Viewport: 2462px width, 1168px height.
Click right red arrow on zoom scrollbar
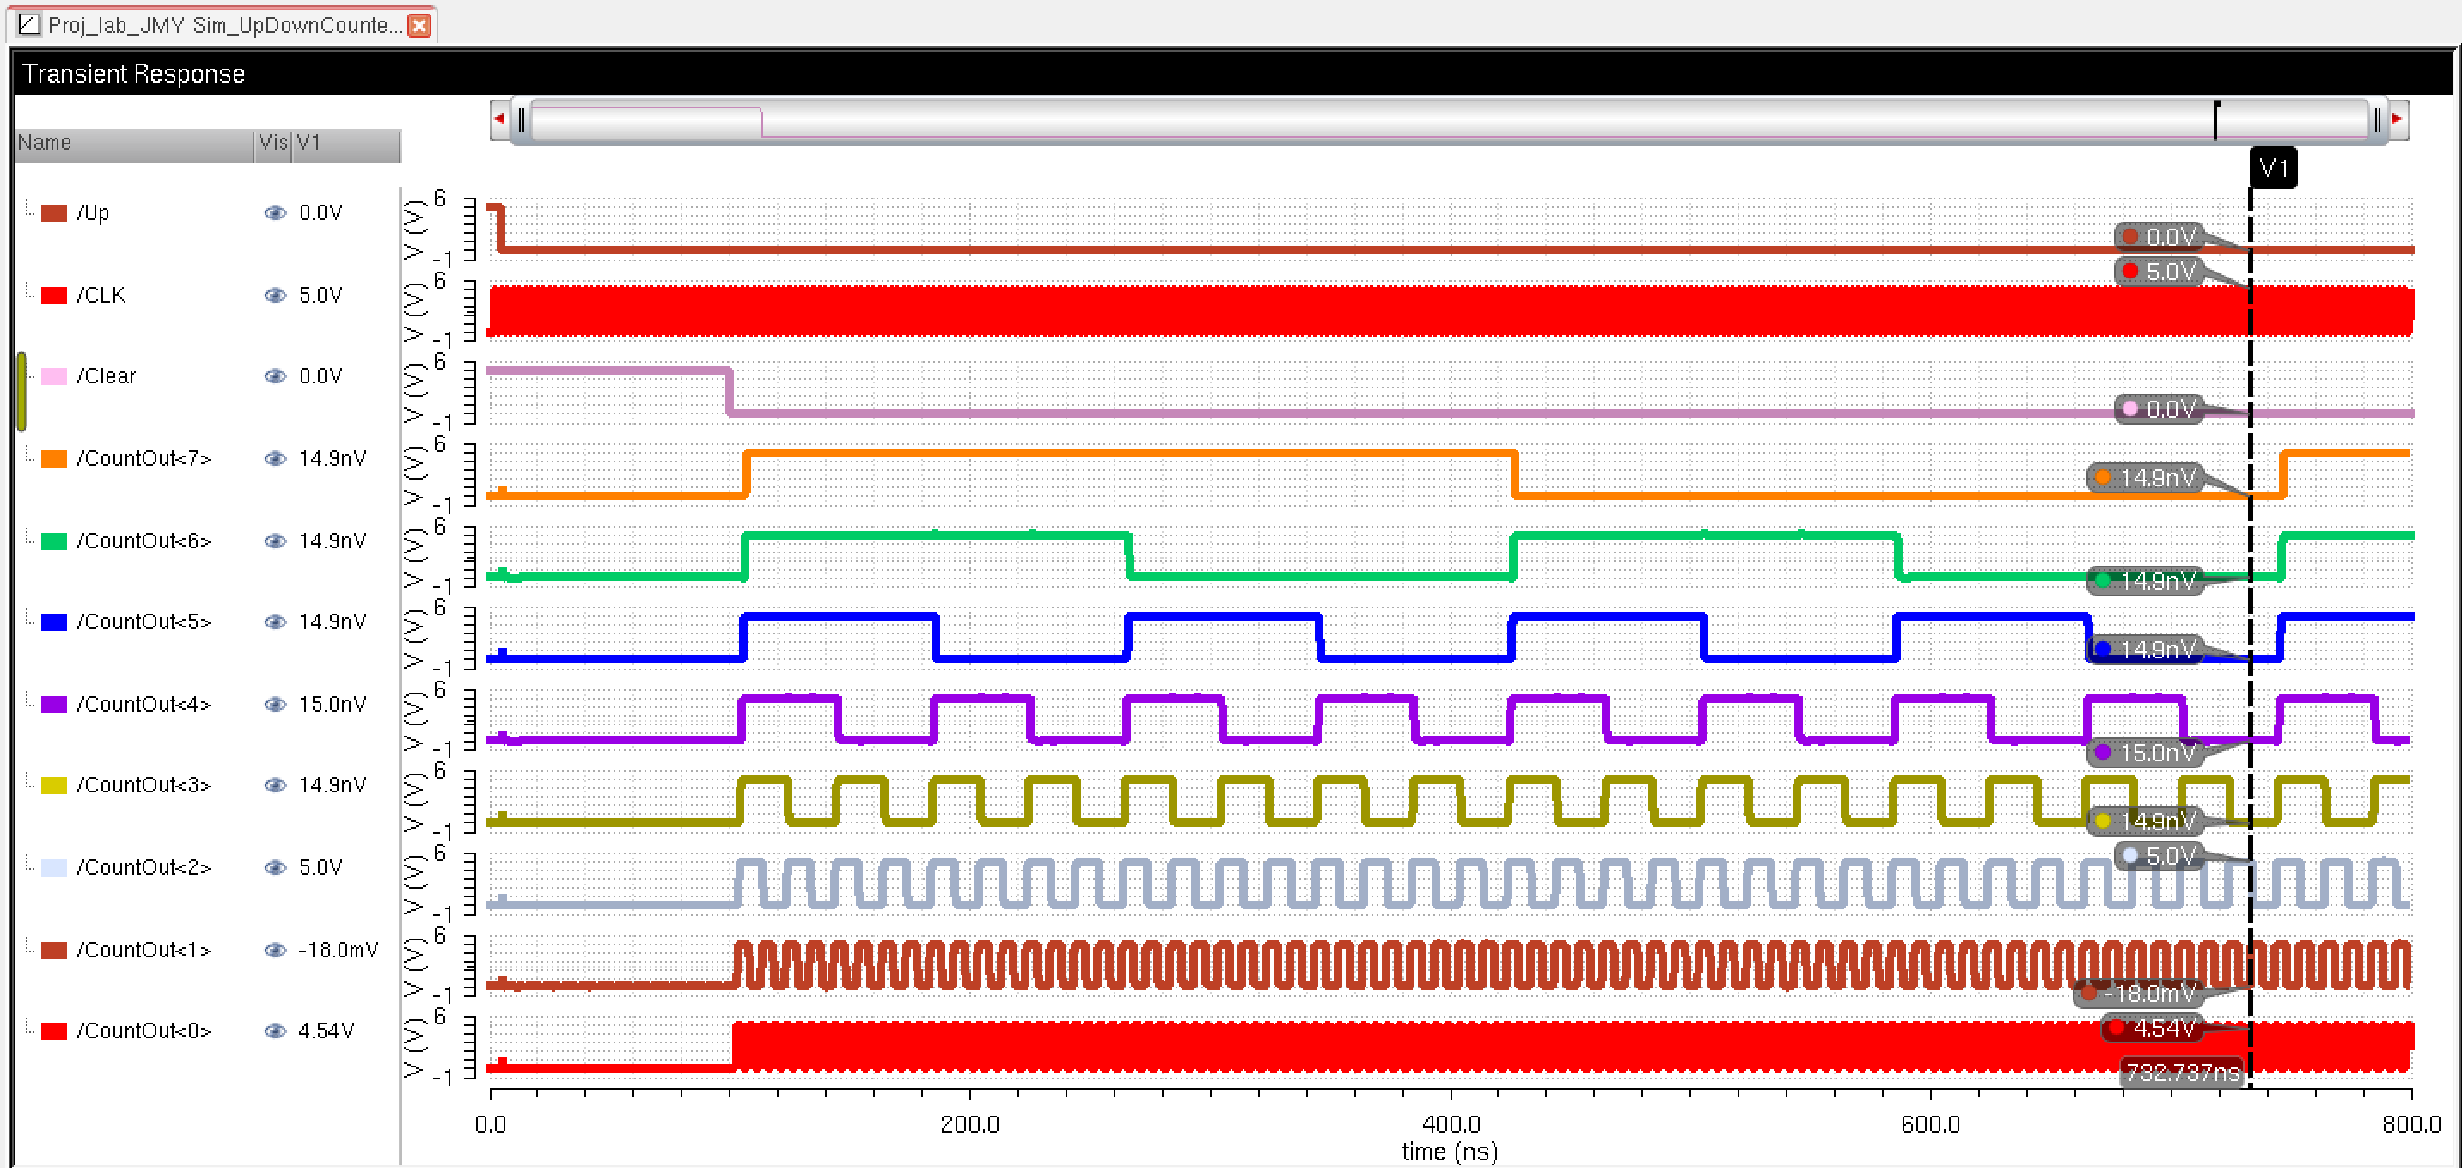point(2397,119)
